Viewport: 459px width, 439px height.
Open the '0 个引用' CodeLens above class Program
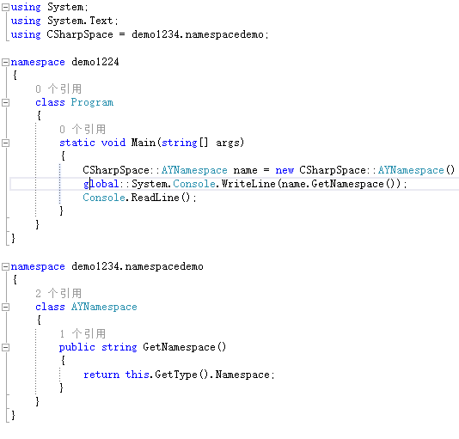(58, 88)
